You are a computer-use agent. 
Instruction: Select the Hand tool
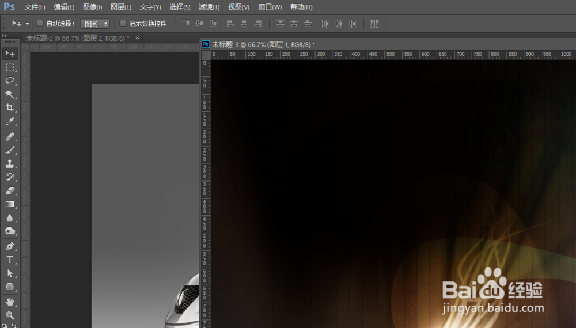10,302
